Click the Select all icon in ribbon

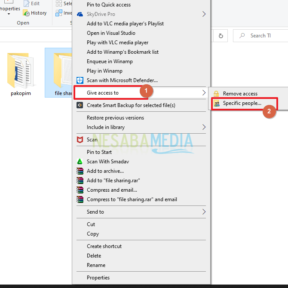click(59, 3)
